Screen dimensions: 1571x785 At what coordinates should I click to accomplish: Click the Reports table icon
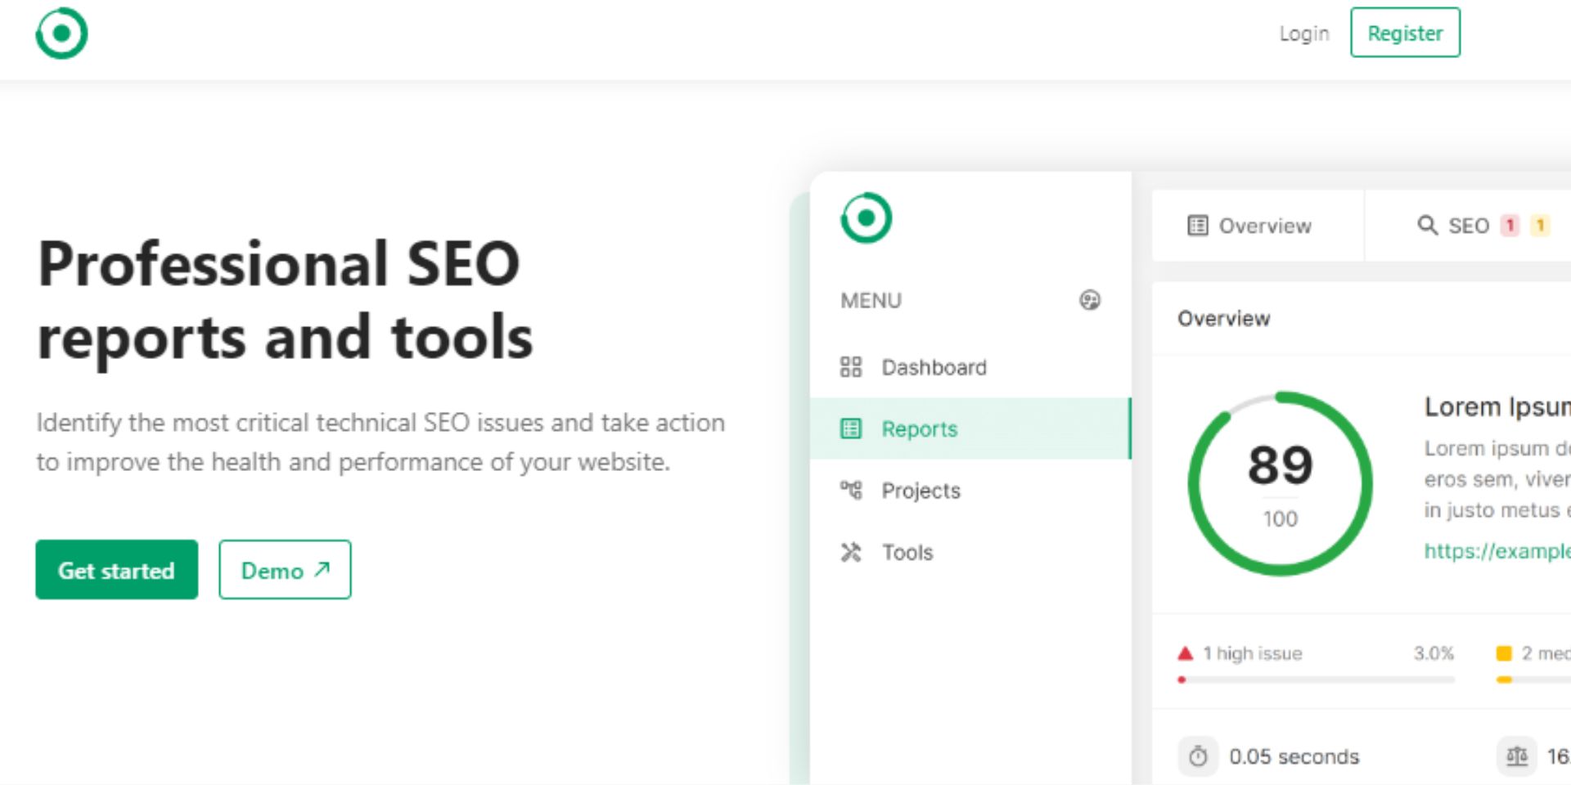click(x=851, y=428)
